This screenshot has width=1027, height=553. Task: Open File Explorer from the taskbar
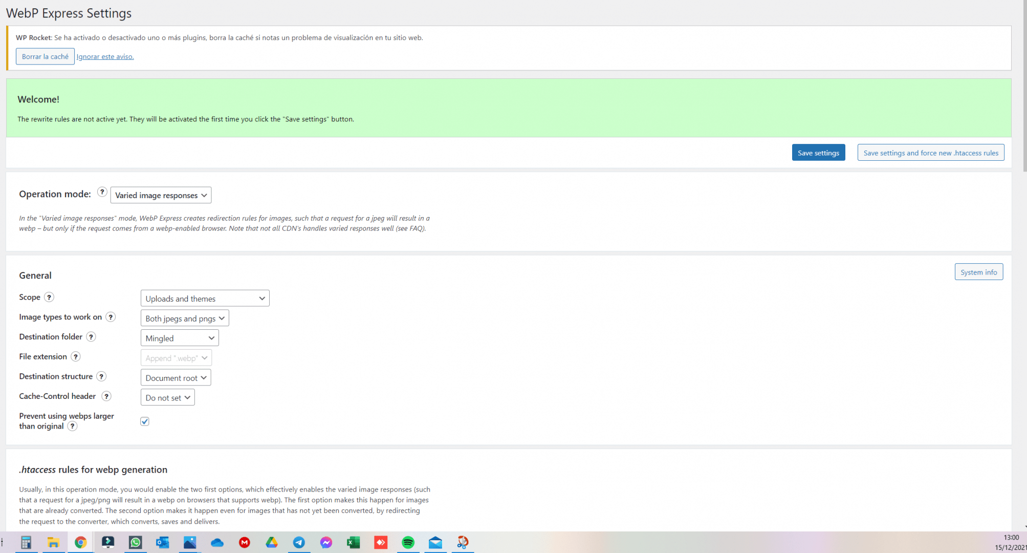pos(54,542)
